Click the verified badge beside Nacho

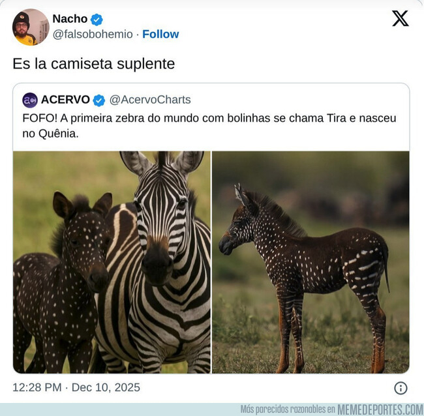(97, 20)
